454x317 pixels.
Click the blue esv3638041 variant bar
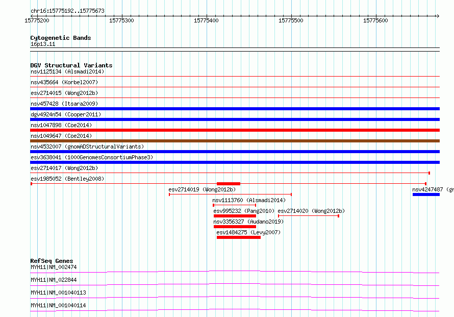point(235,162)
